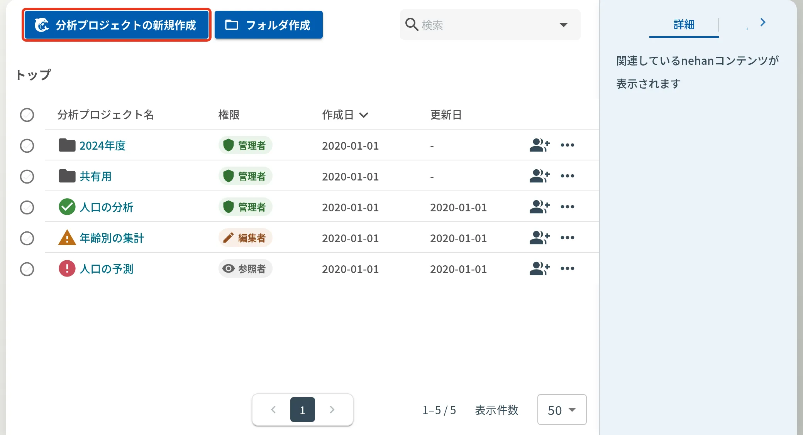The width and height of the screenshot is (803, 435).
Task: Click the 分析プロジェクト名 column header
Action: pyautogui.click(x=105, y=115)
